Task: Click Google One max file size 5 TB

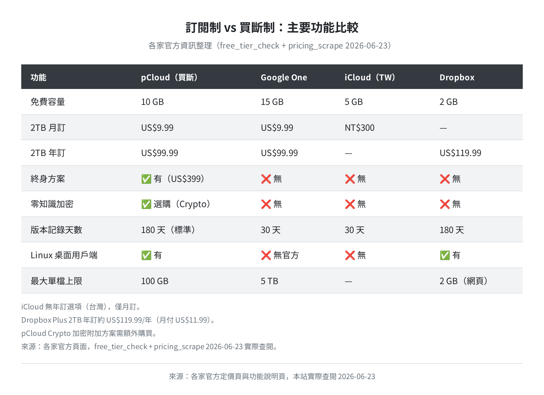Action: click(269, 281)
